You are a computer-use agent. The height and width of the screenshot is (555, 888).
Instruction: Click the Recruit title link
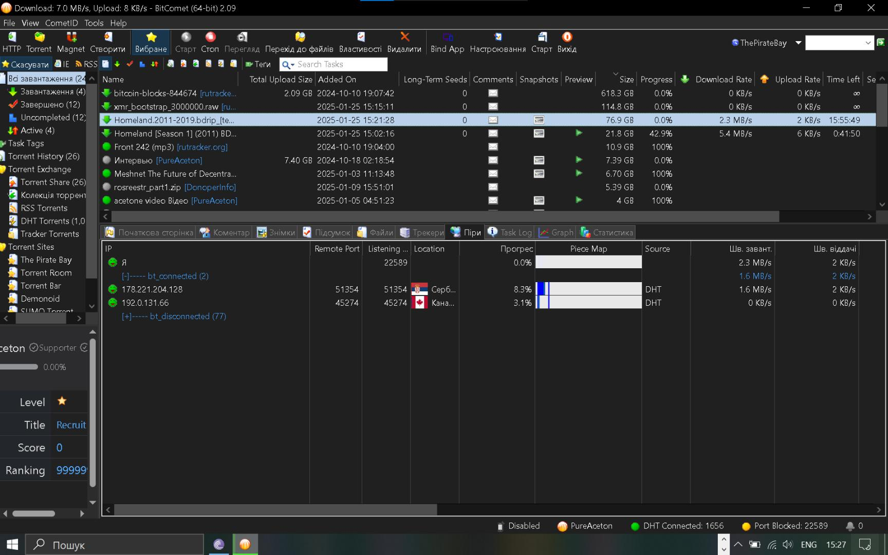[x=71, y=425]
